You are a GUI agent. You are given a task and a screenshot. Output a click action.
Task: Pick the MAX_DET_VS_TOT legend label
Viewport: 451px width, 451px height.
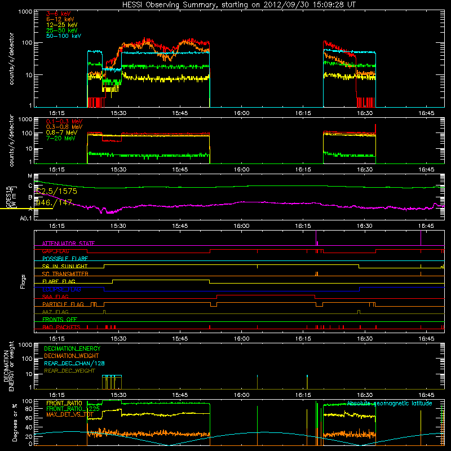(x=70, y=414)
